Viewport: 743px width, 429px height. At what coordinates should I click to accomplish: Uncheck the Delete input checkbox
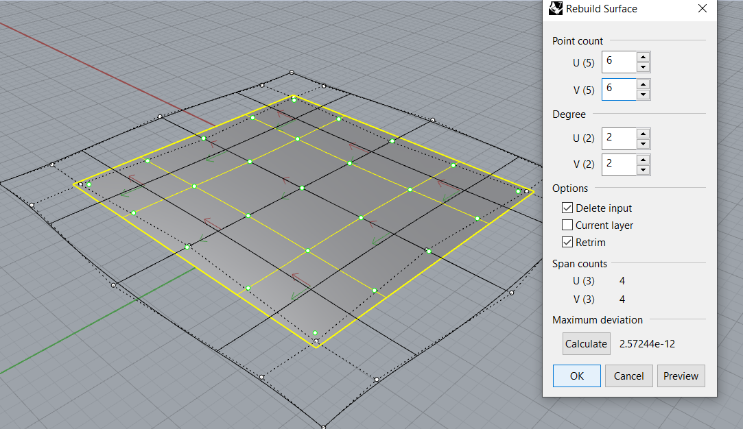coord(567,208)
